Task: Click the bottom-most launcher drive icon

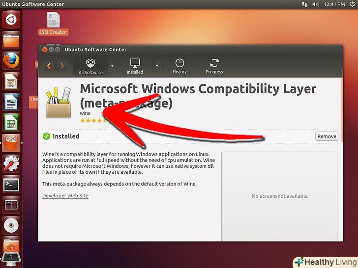Action: [x=11, y=259]
